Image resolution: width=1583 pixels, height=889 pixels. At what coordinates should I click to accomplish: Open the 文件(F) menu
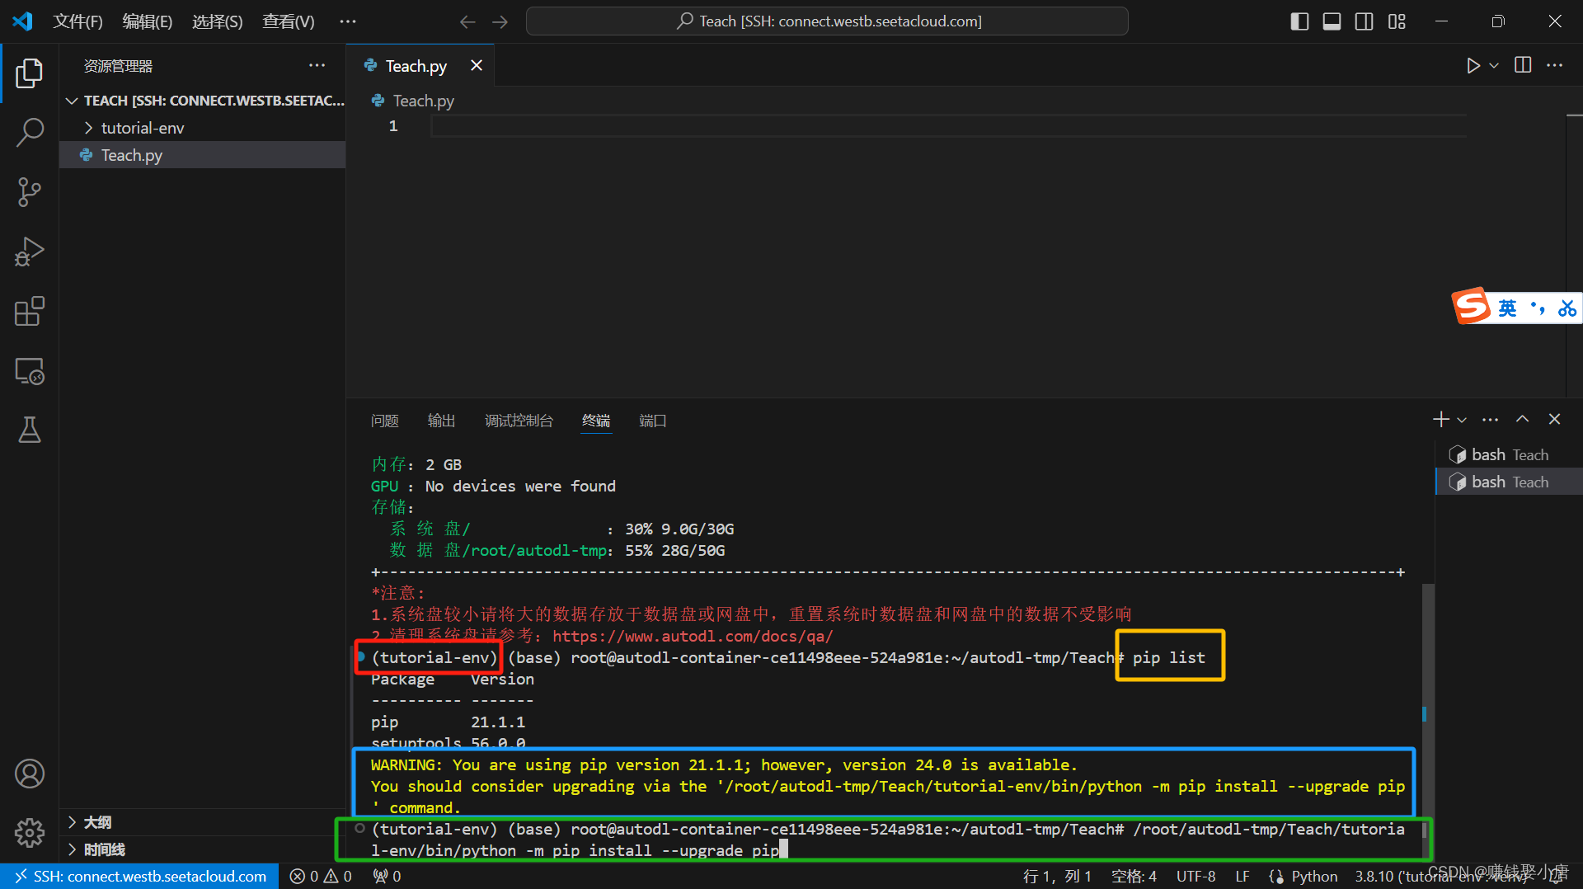[78, 21]
